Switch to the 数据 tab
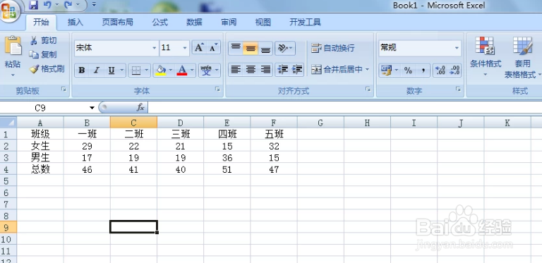The height and width of the screenshot is (263, 542). (x=194, y=23)
